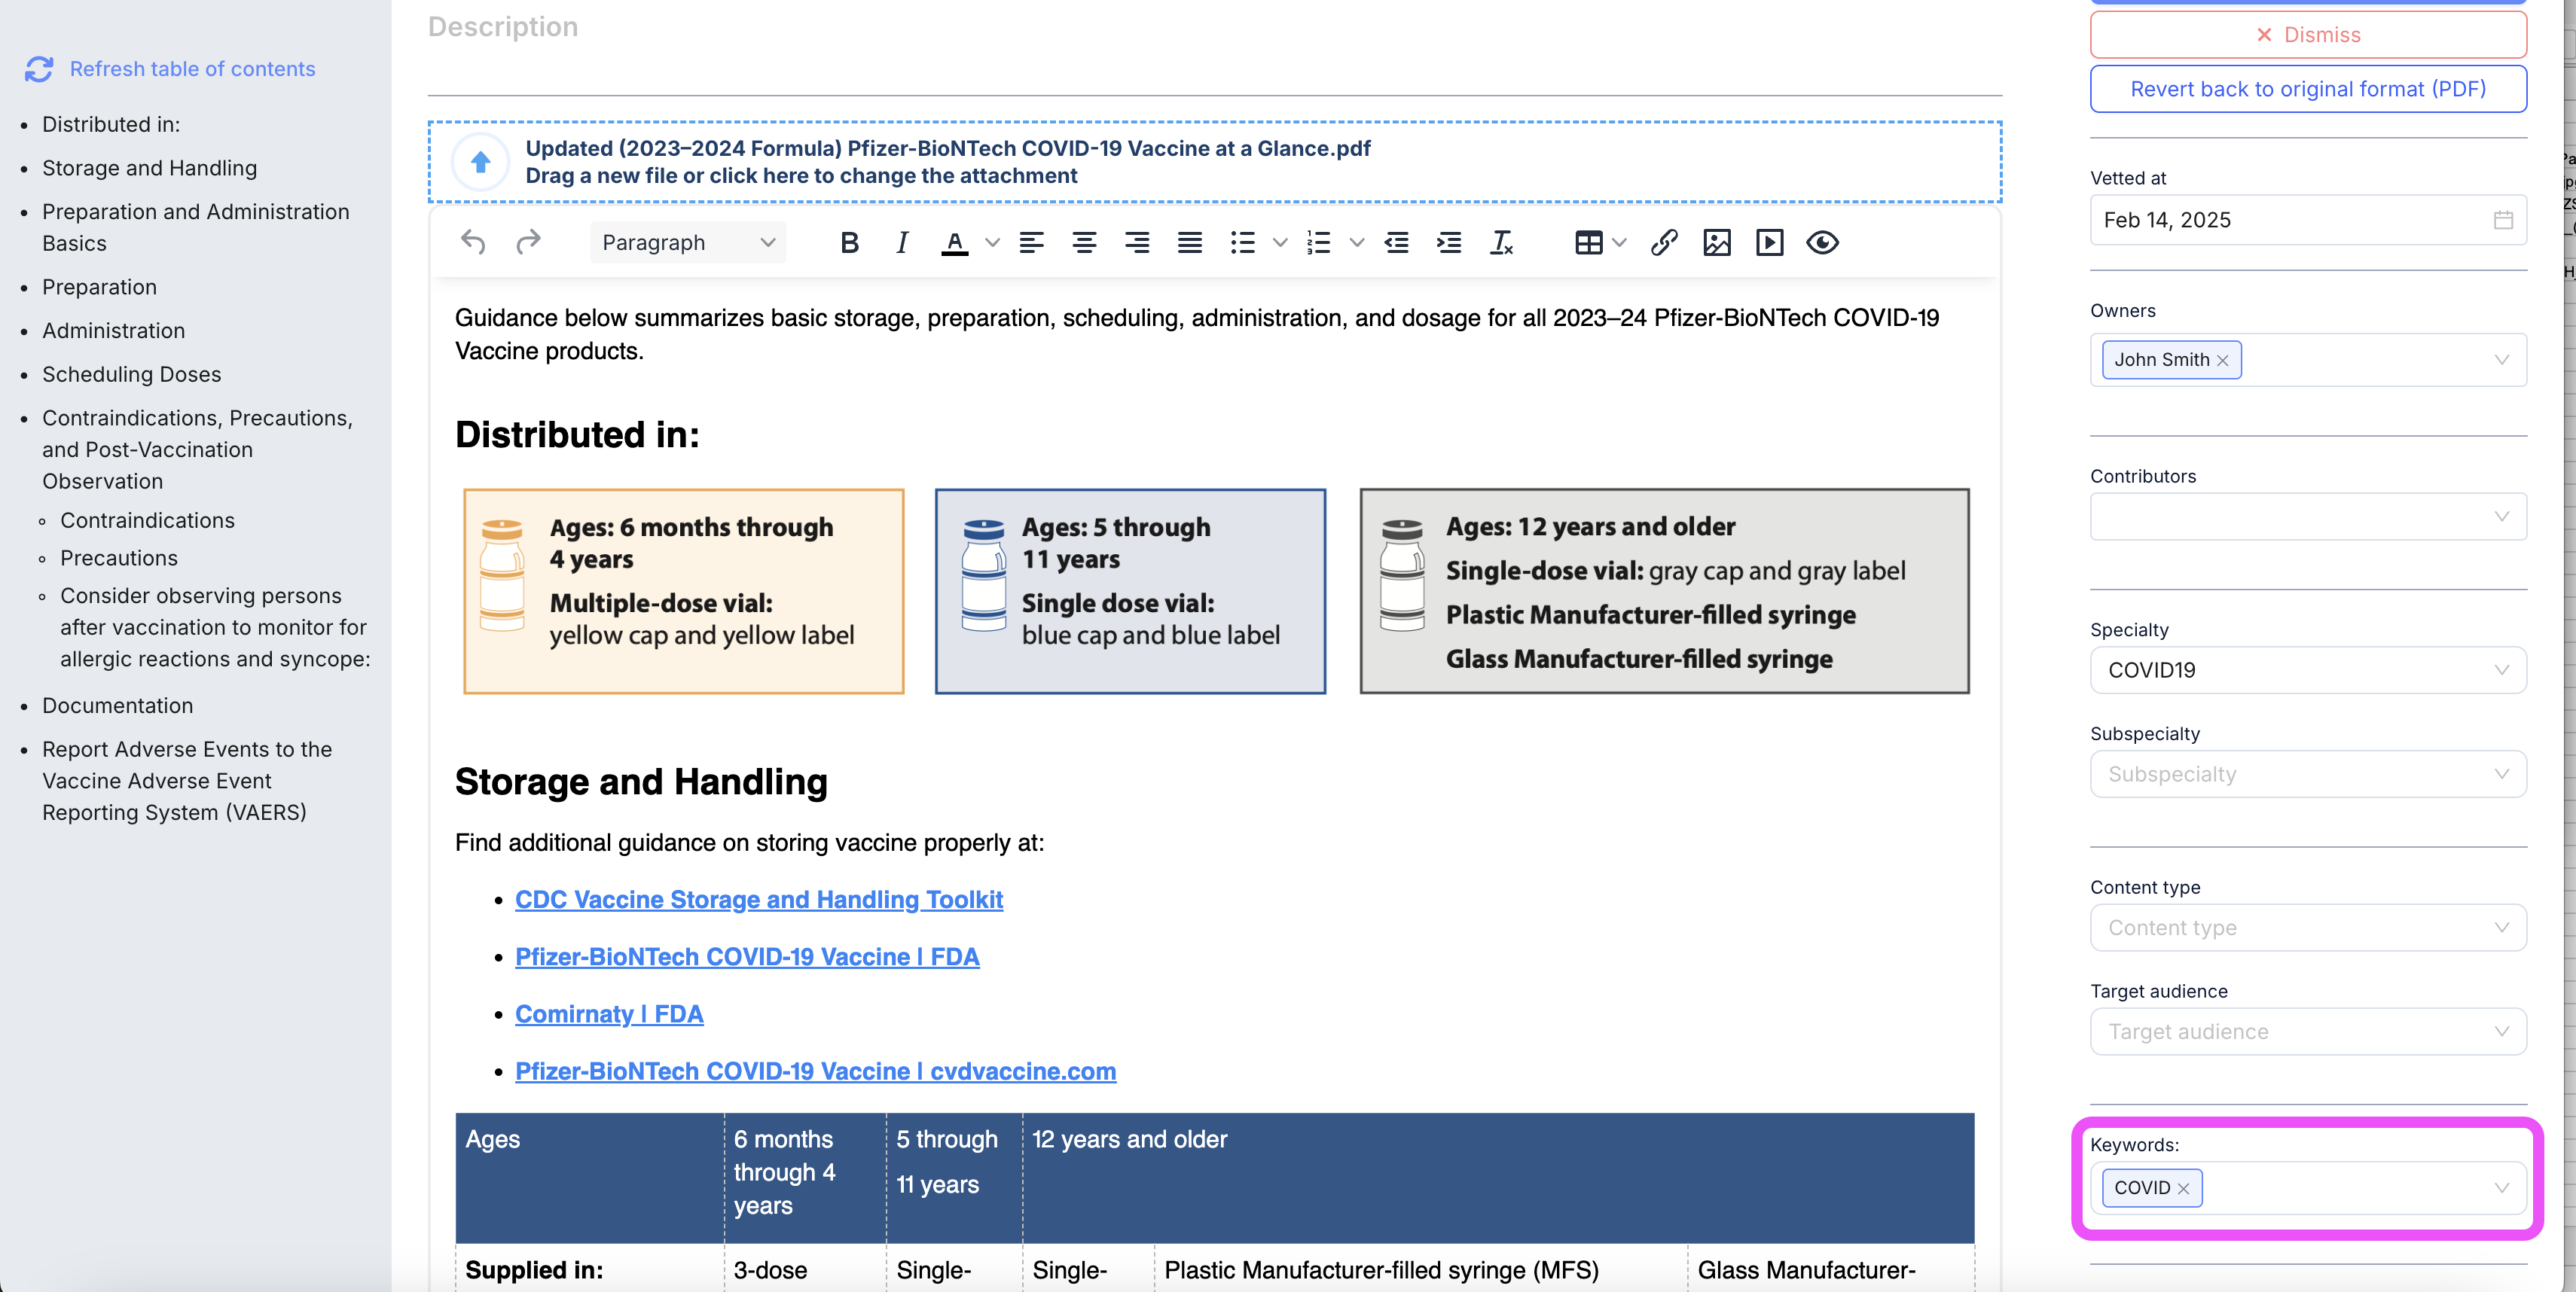
Task: Center align the text
Action: (x=1084, y=242)
